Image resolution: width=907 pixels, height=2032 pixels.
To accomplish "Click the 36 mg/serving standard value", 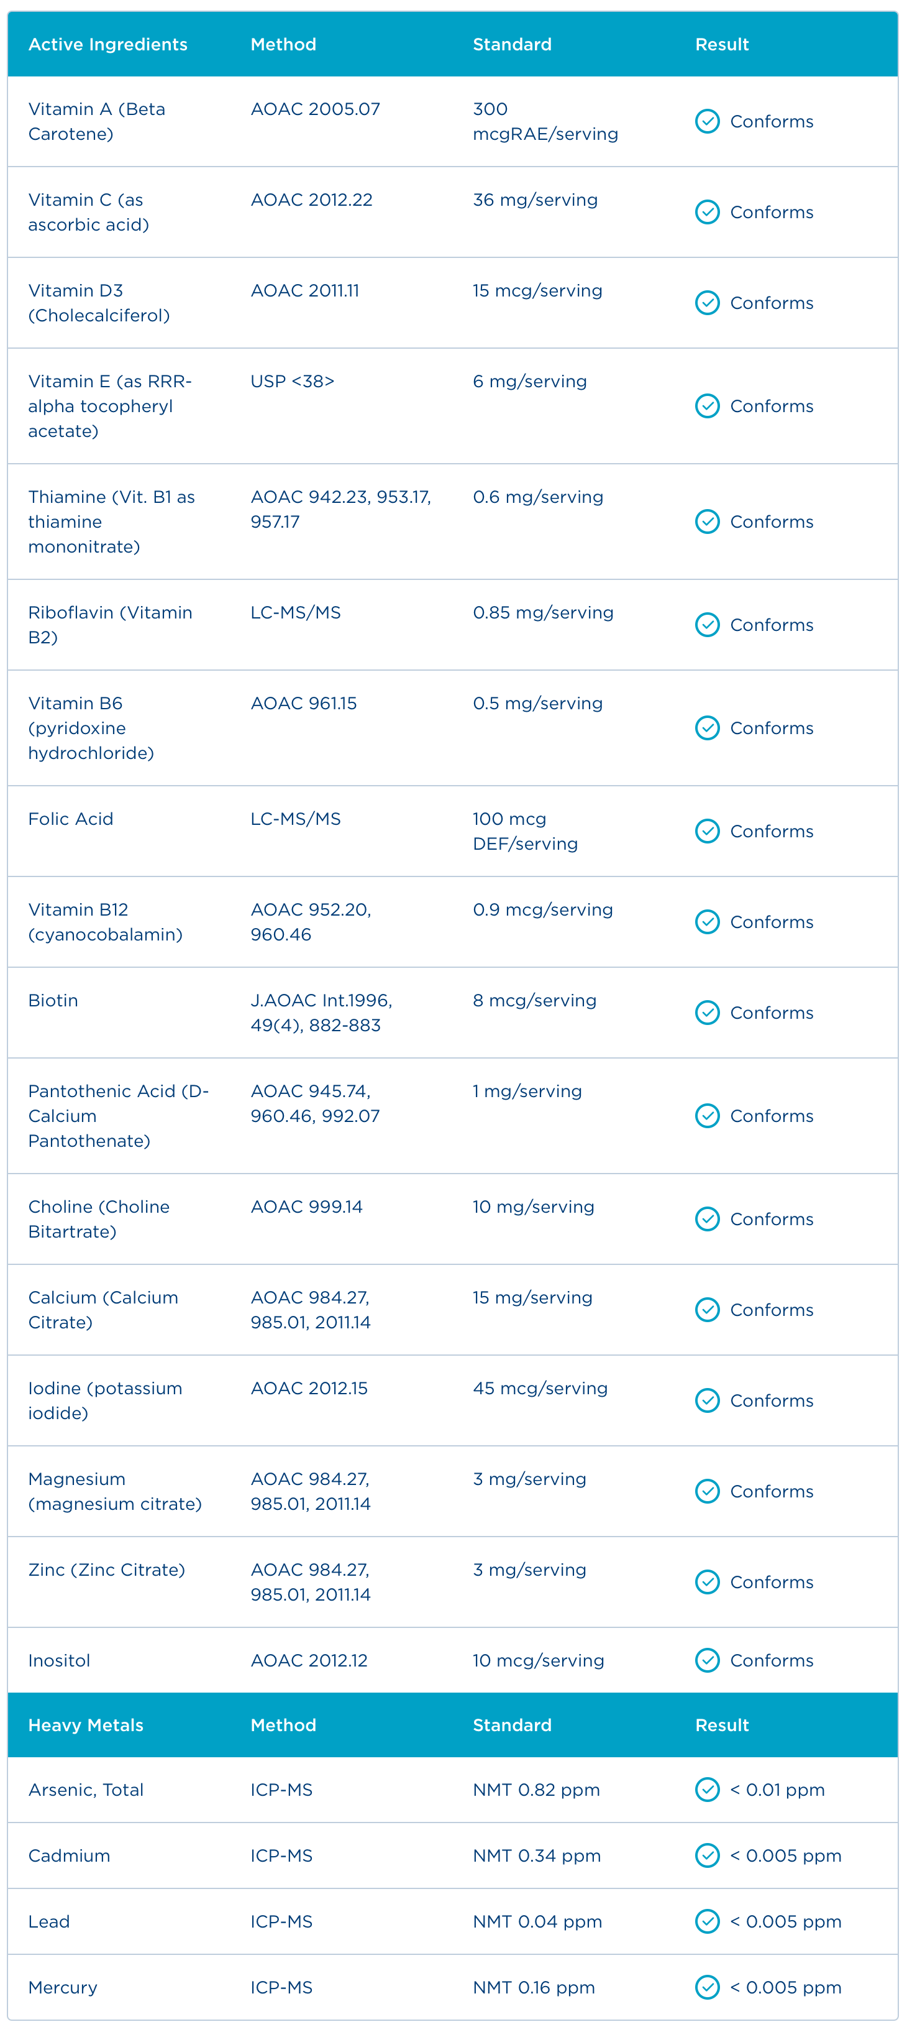I will pyautogui.click(x=535, y=200).
